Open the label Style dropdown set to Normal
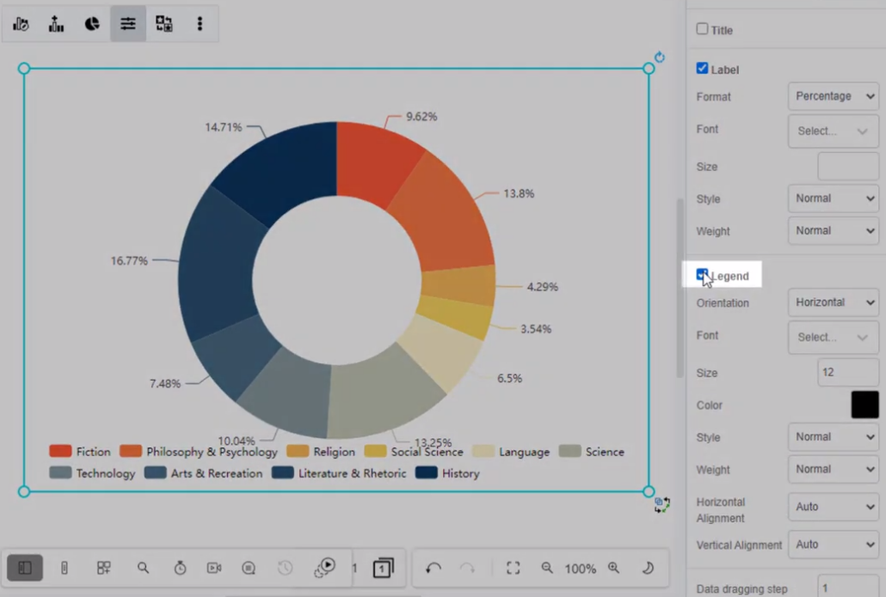The width and height of the screenshot is (886, 597). pos(832,198)
